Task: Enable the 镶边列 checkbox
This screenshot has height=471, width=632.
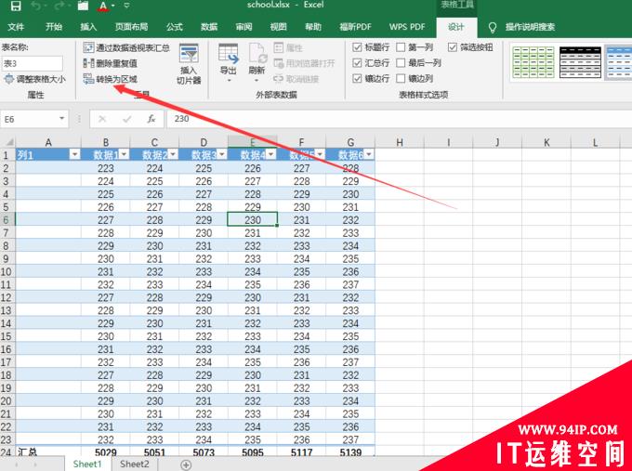Action: (x=401, y=78)
